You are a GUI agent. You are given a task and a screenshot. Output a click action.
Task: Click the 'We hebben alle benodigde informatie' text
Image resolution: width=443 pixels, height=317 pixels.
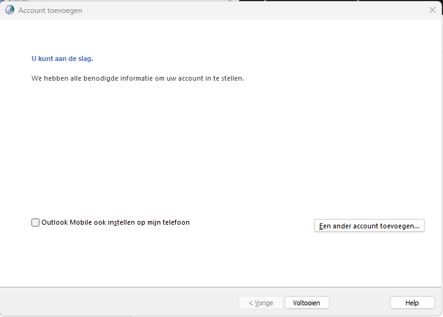(x=137, y=79)
